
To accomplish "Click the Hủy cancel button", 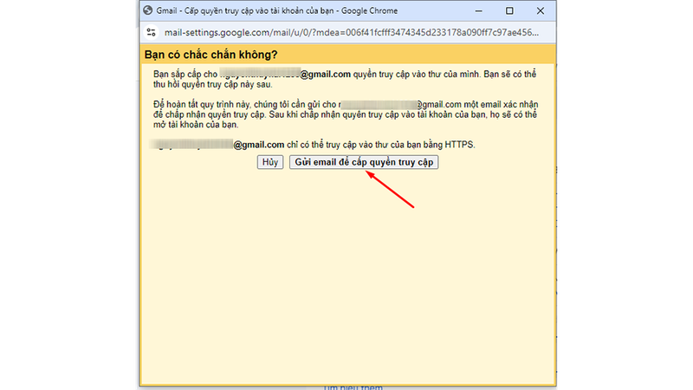I will [270, 162].
